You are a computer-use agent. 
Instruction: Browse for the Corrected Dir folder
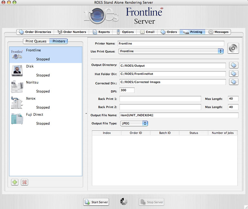click(x=234, y=82)
